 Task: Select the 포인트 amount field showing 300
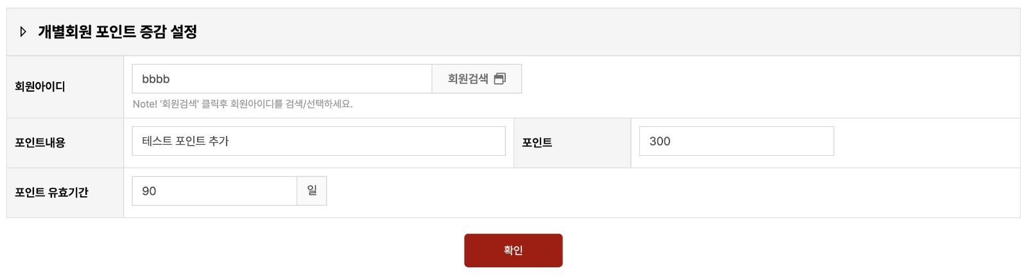(x=737, y=141)
